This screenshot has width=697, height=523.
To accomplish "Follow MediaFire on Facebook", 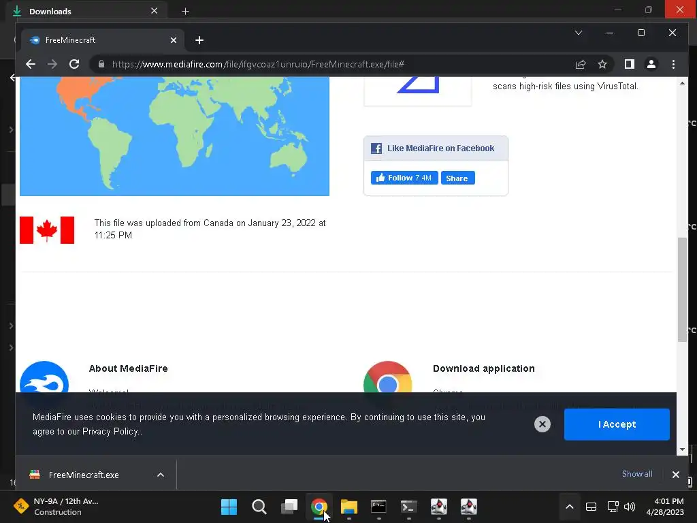I will coord(404,178).
